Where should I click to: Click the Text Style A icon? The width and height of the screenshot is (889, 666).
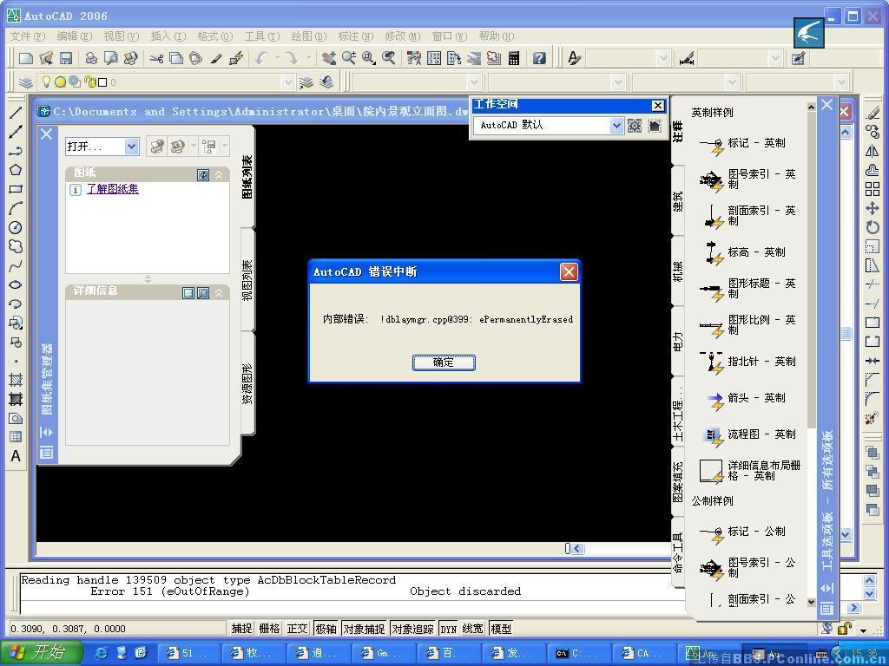(x=574, y=58)
